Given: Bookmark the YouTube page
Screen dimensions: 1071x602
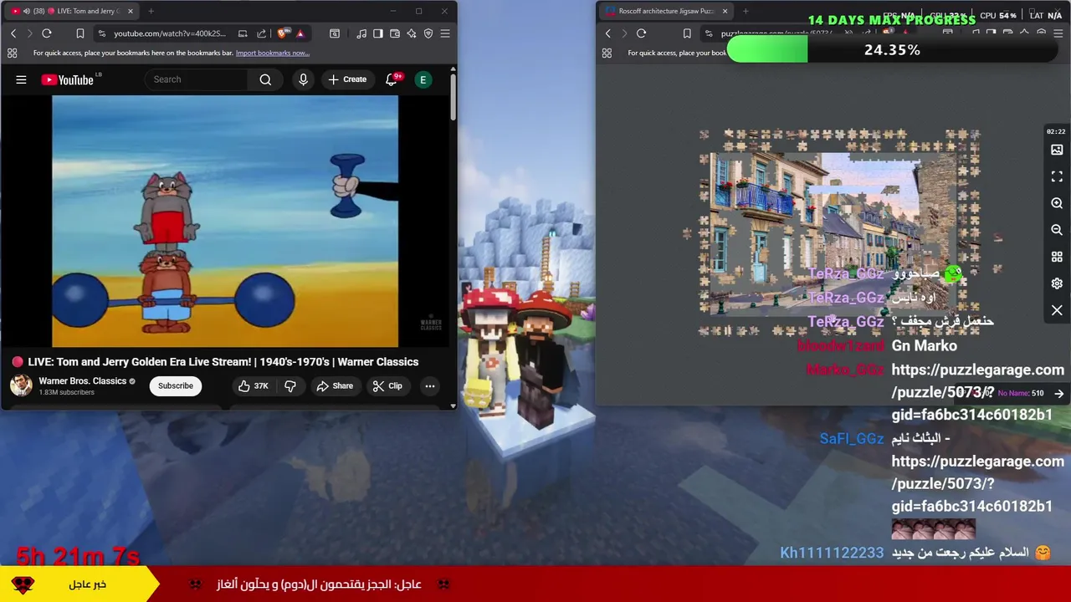Looking at the screenshot, I should pyautogui.click(x=79, y=33).
